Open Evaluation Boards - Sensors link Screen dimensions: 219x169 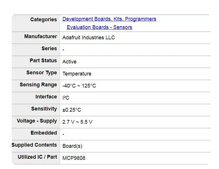pos(99,27)
